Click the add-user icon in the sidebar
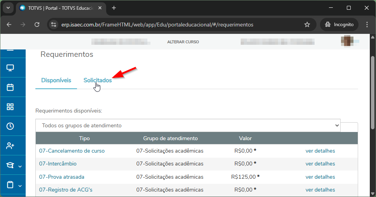The height and width of the screenshot is (197, 376). click(x=10, y=146)
